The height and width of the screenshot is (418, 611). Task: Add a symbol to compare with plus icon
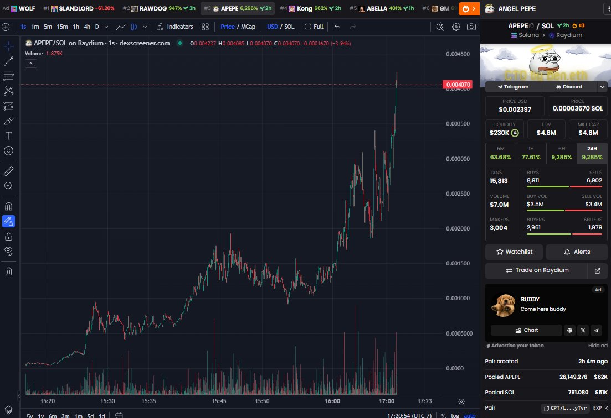coord(6,27)
